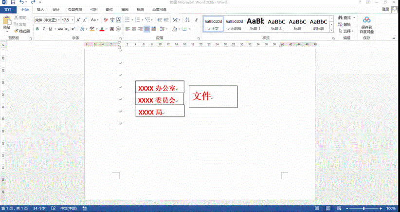Click the Undo arrow in quick access toolbar

[22, 2]
